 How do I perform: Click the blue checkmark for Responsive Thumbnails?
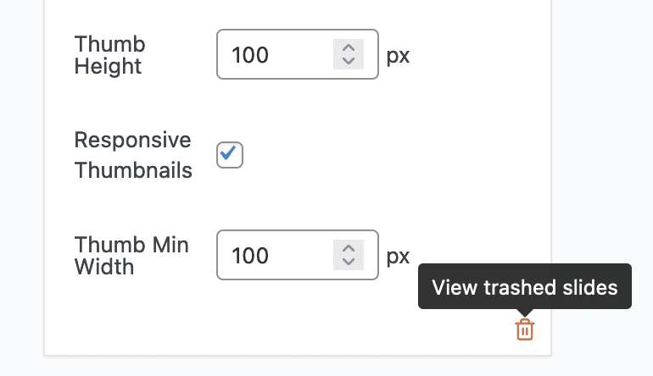click(228, 152)
